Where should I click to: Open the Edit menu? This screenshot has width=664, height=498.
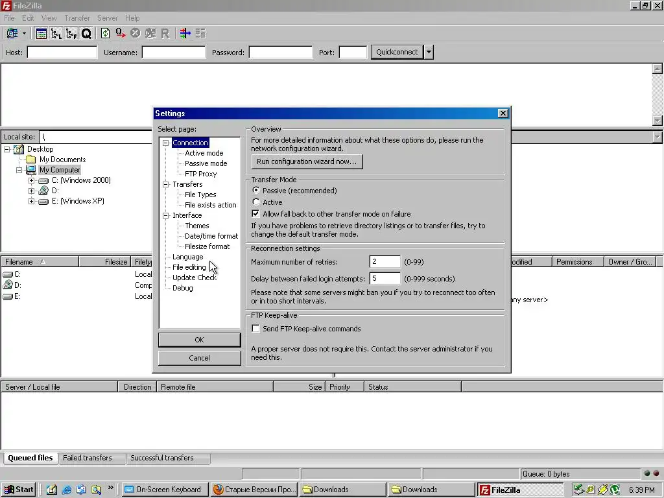pyautogui.click(x=28, y=18)
